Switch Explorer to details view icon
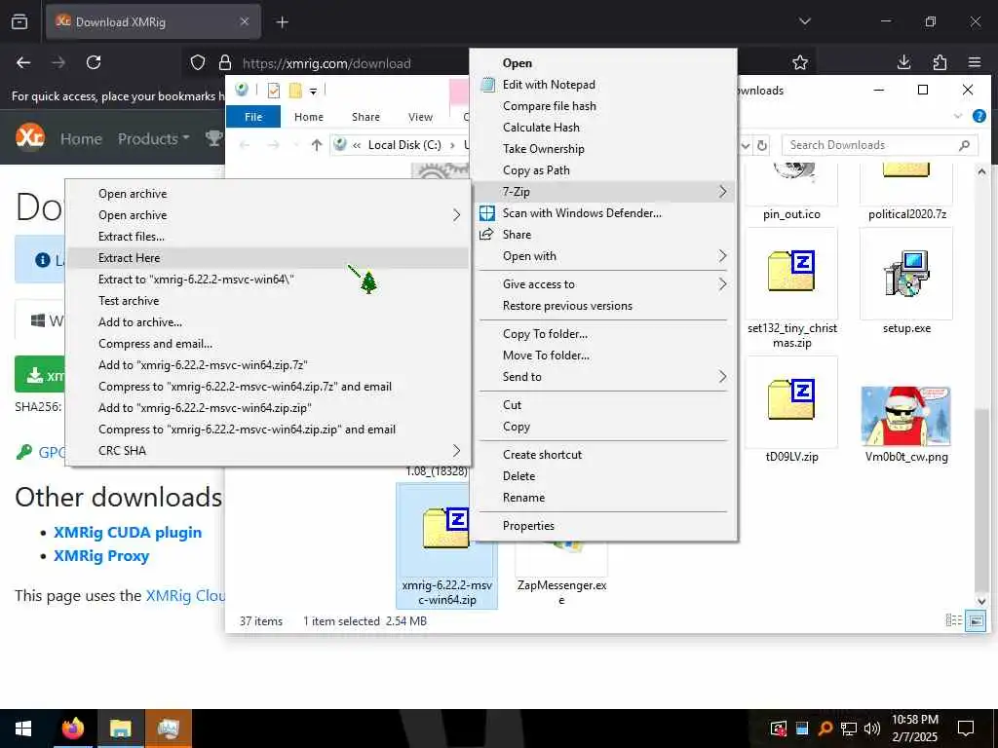Viewport: 998px width, 748px height. [x=953, y=620]
